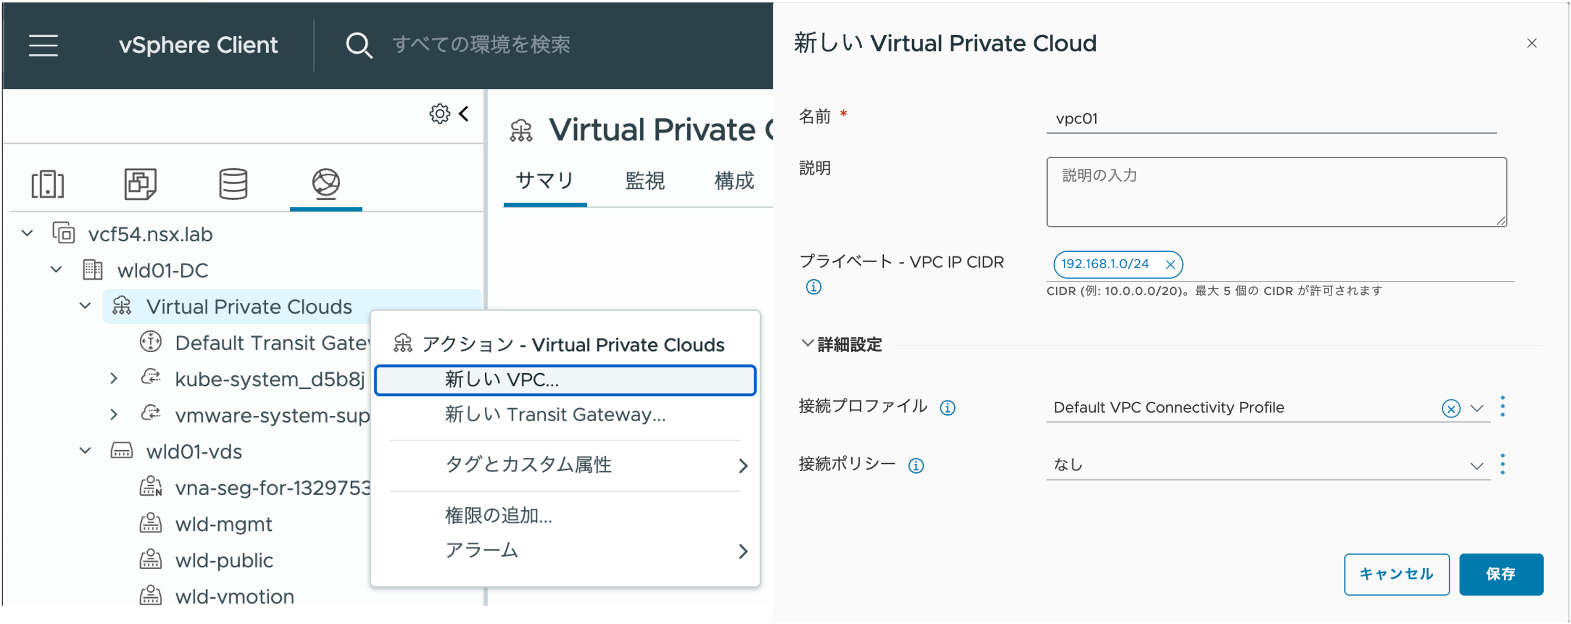Screen dimensions: 1571x624
Task: Clear the Default VPC Connectivity Profile selection
Action: pos(1451,408)
